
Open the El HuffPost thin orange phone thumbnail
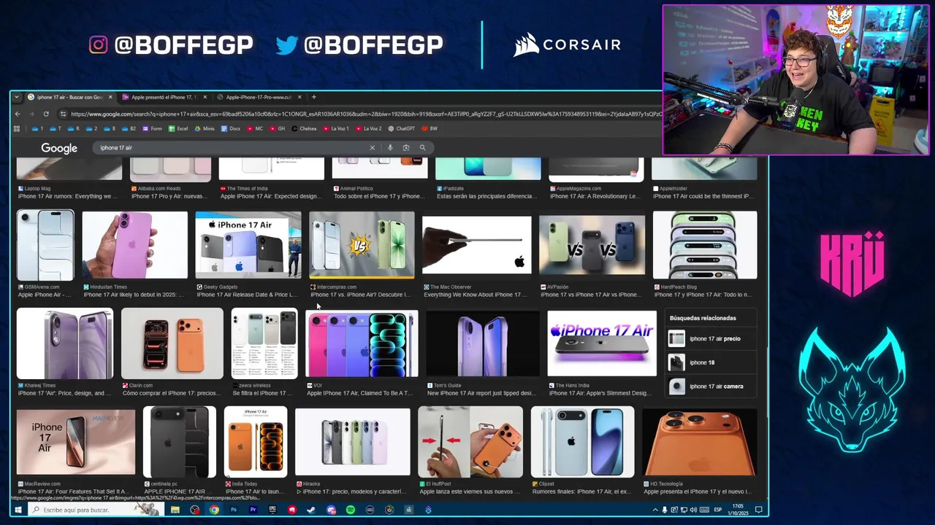(470, 442)
